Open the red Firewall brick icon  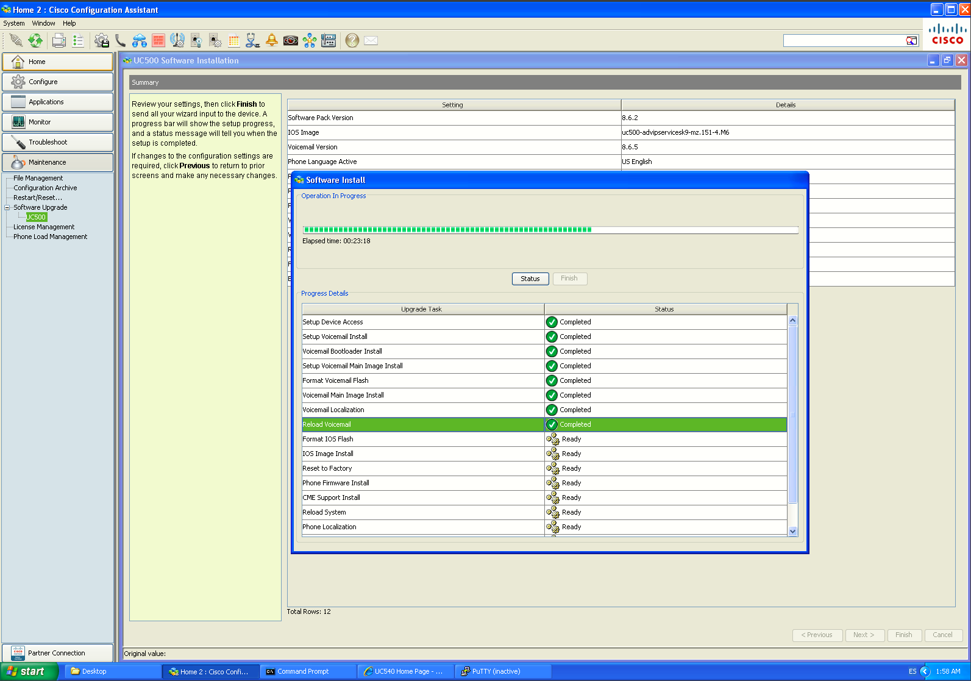(158, 41)
